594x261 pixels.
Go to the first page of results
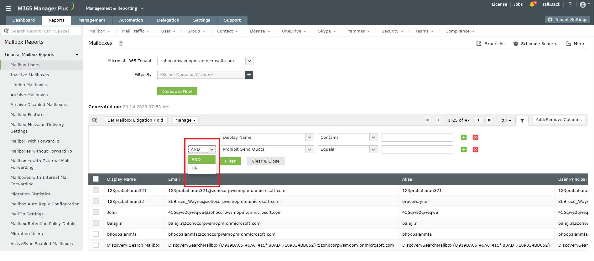point(428,120)
